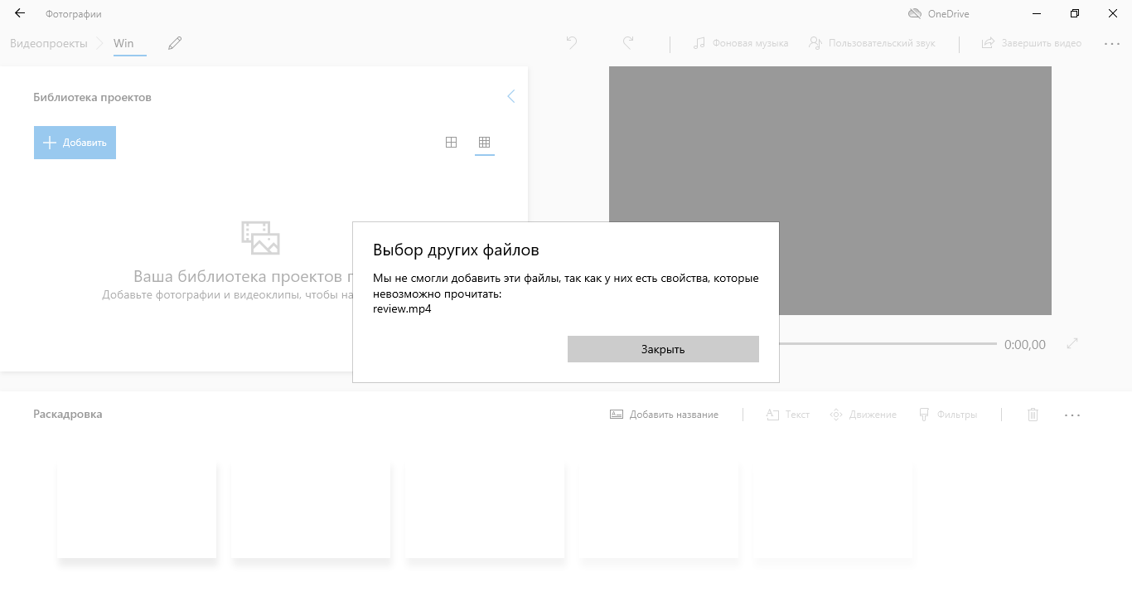Open storyboard more options menu
1132x597 pixels.
(1072, 415)
